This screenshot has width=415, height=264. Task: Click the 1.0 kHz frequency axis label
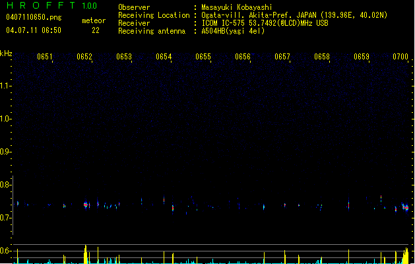point(5,119)
